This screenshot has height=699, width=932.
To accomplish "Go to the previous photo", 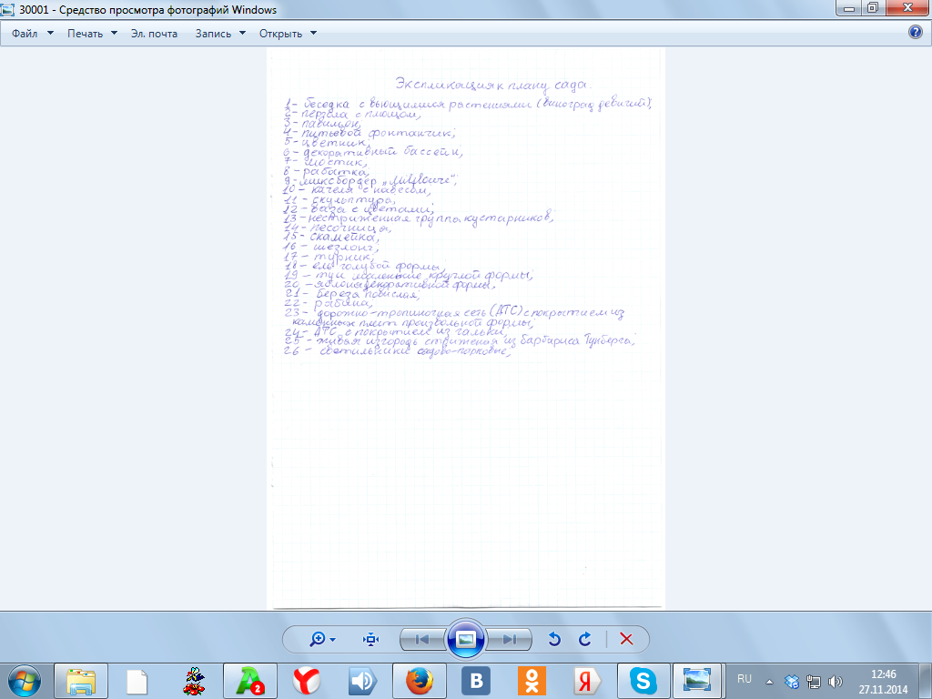I will click(422, 639).
